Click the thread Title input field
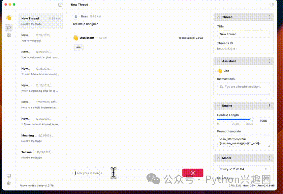 click(243, 34)
